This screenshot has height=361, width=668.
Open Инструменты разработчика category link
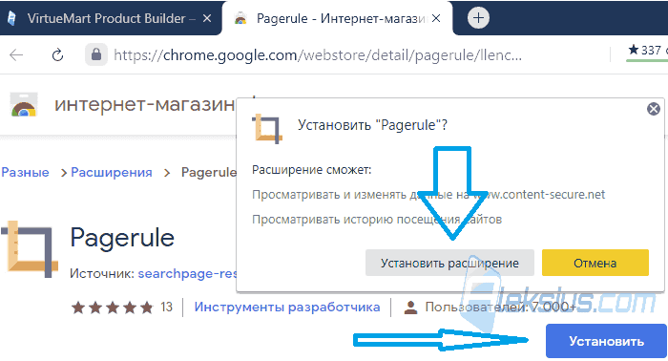pyautogui.click(x=287, y=307)
